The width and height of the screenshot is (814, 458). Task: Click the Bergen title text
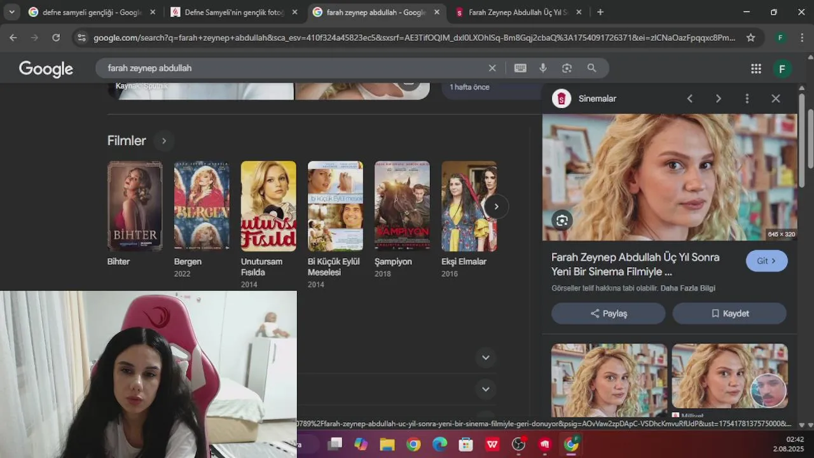click(x=188, y=261)
